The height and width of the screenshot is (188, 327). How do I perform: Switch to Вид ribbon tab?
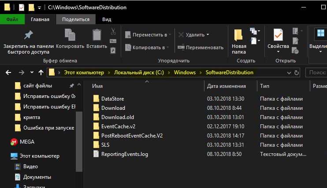107,19
